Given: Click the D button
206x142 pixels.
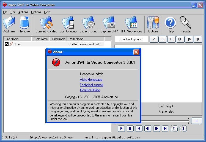Looking at the screenshot, I should coord(163,39).
